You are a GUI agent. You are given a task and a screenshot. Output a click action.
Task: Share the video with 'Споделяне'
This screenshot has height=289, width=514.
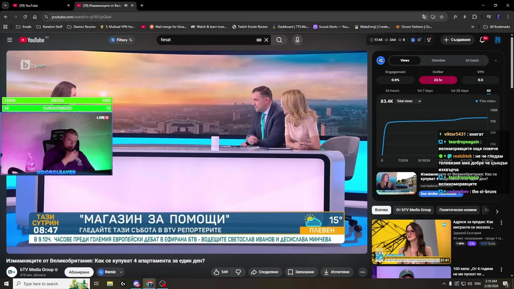(x=265, y=272)
